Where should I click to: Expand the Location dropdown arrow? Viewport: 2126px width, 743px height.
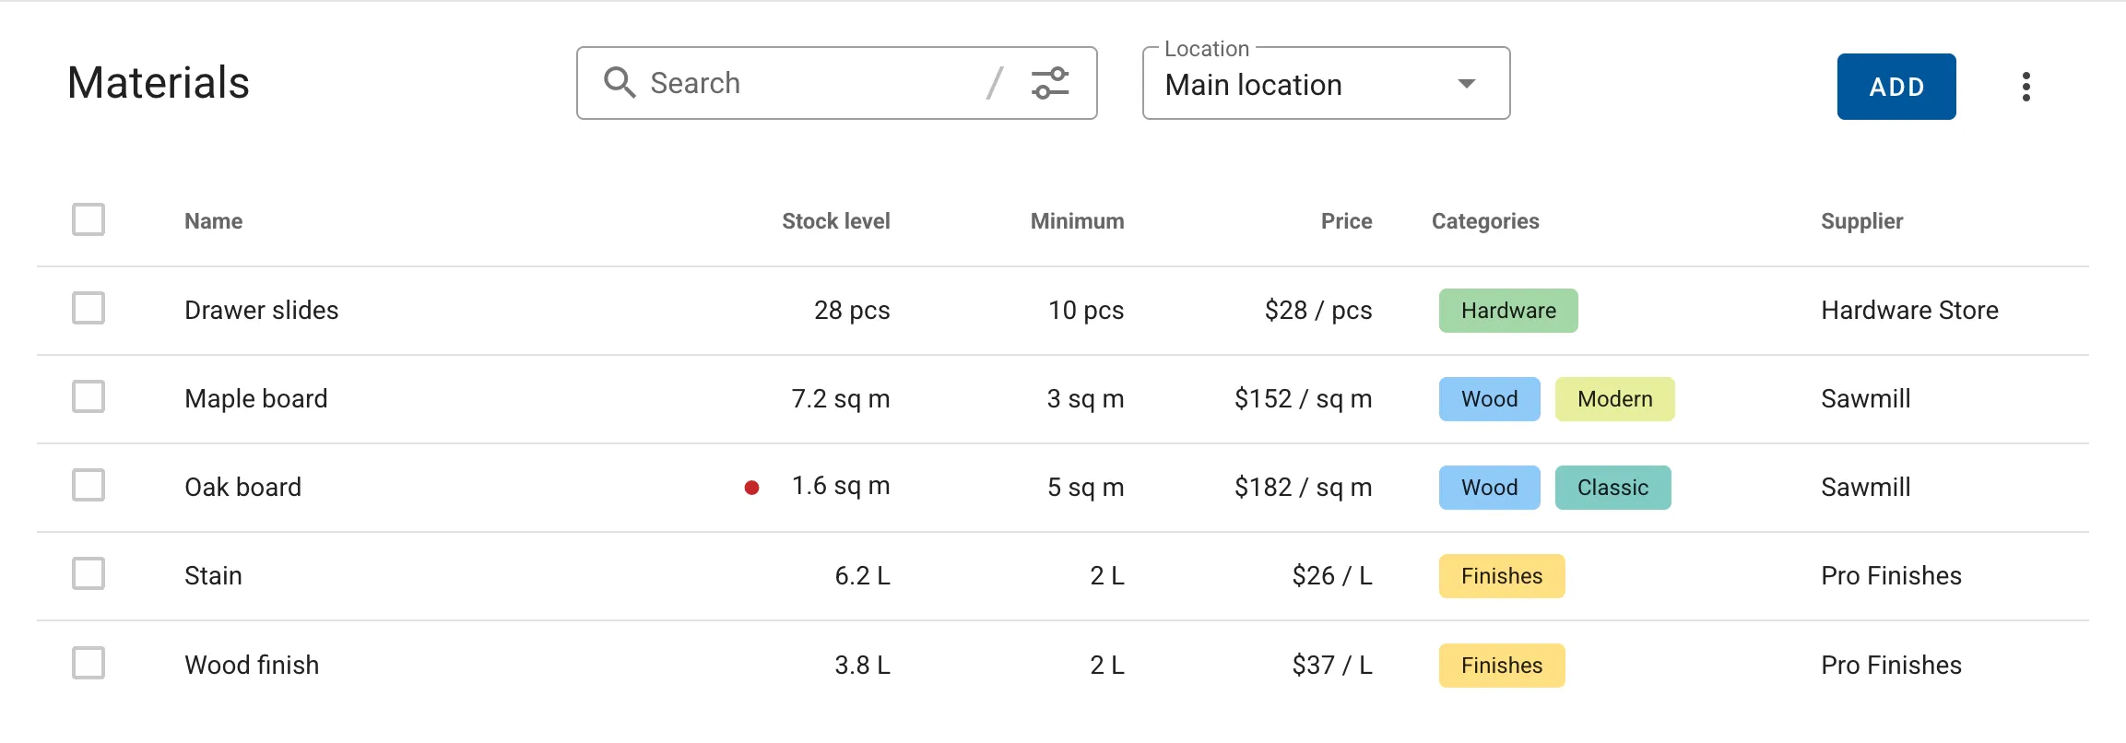(1466, 84)
